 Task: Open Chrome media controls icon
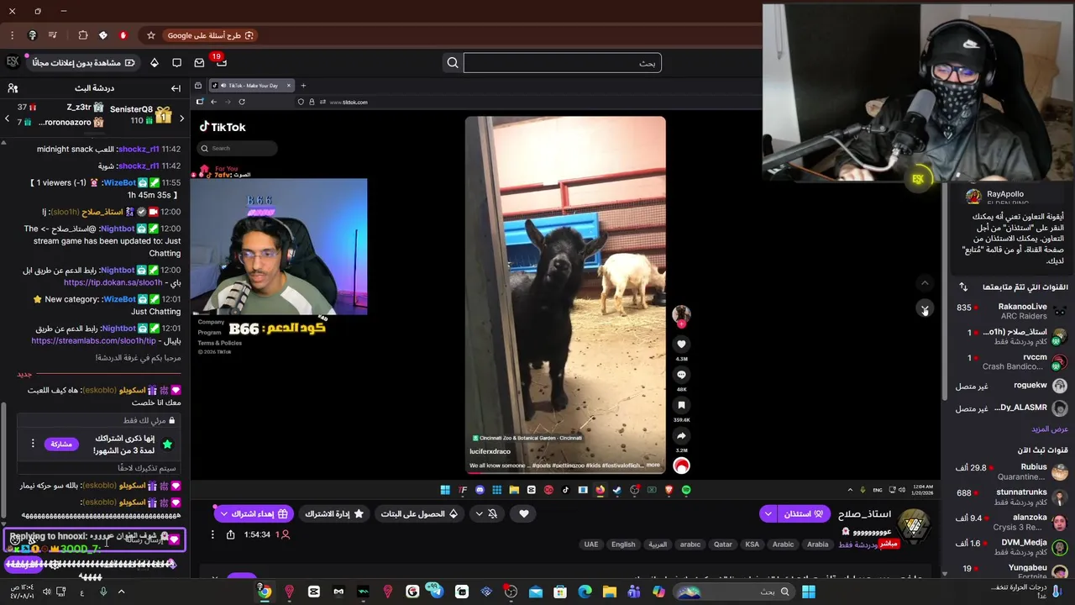pyautogui.click(x=53, y=35)
